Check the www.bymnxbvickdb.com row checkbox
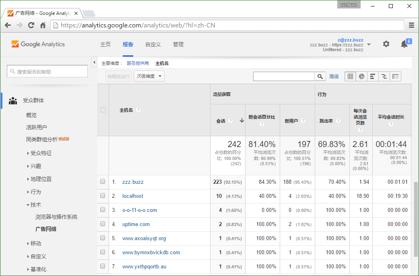419x276 pixels. 103,252
